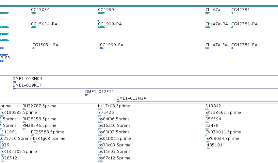The height and width of the screenshot is (163, 278).
Task: Select EST label 313842
Action: [x=213, y=106]
